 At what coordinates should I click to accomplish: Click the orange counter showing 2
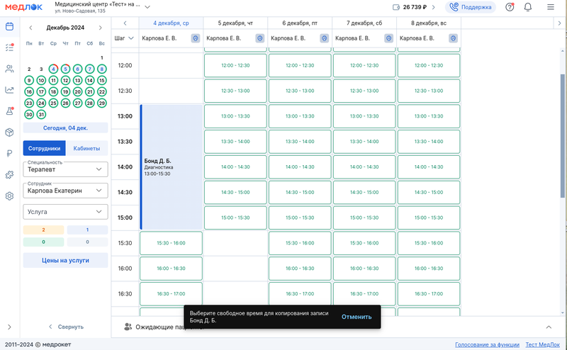tap(43, 230)
